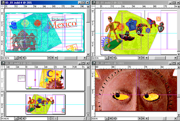The image size is (180, 121).
Task: Go to last page in ID_01.indd:2 window
Action: click(x=143, y=58)
